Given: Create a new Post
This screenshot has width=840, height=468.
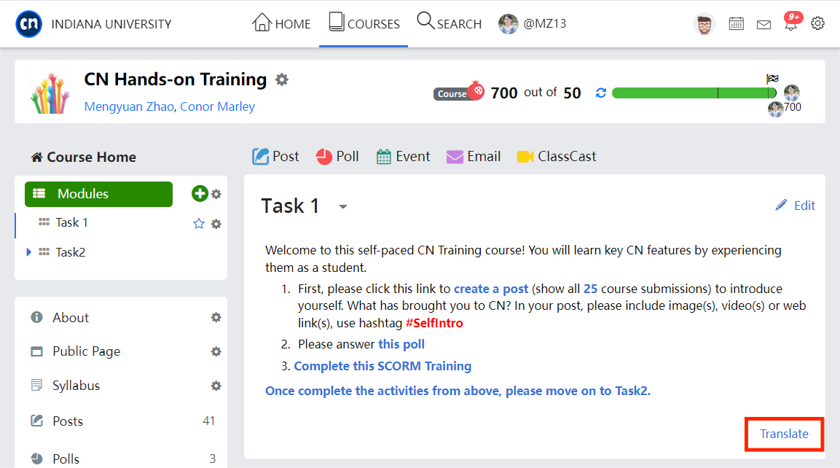Looking at the screenshot, I should pyautogui.click(x=275, y=157).
